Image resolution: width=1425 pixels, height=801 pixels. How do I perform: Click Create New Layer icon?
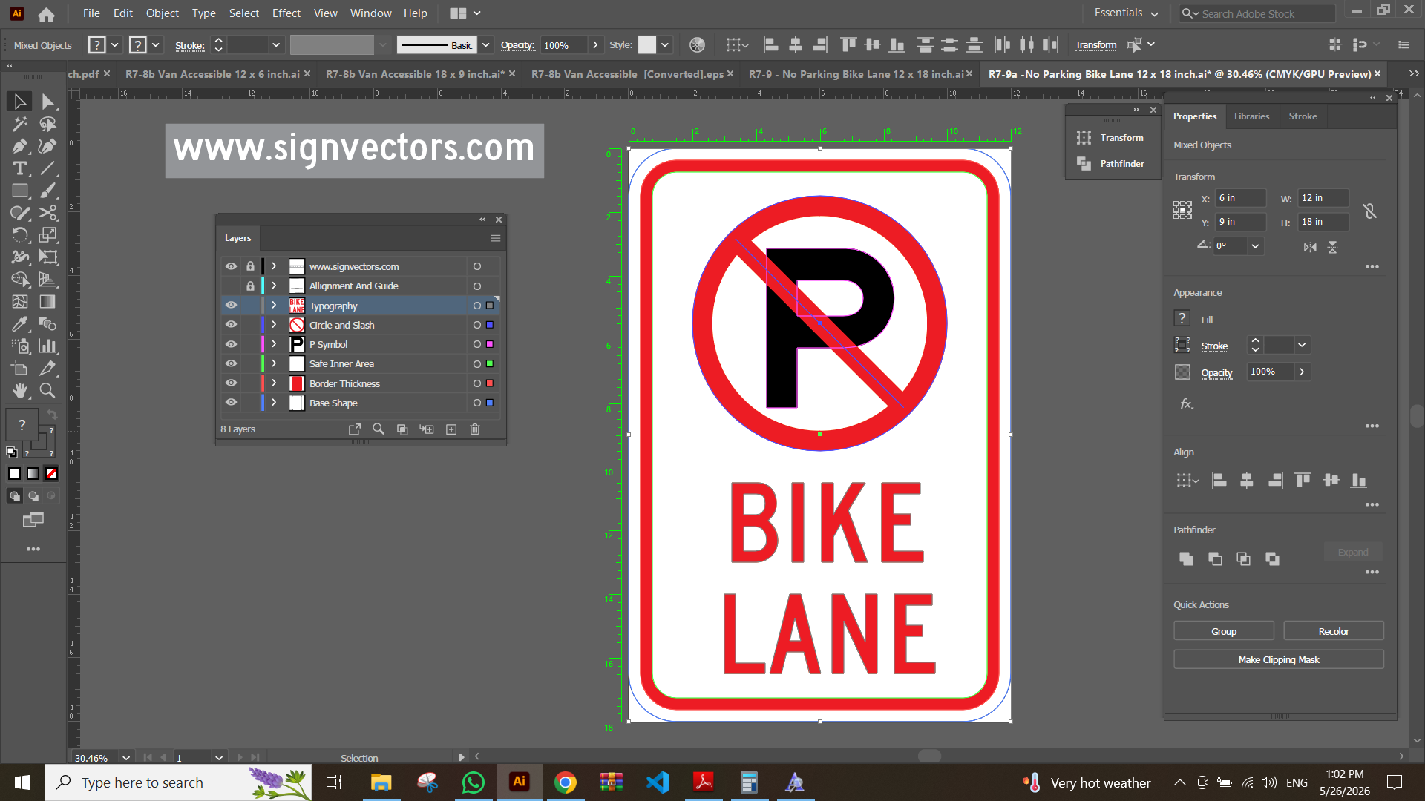(x=451, y=429)
